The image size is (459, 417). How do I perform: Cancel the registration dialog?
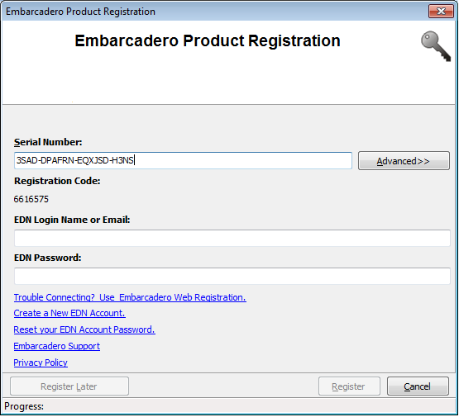418,386
